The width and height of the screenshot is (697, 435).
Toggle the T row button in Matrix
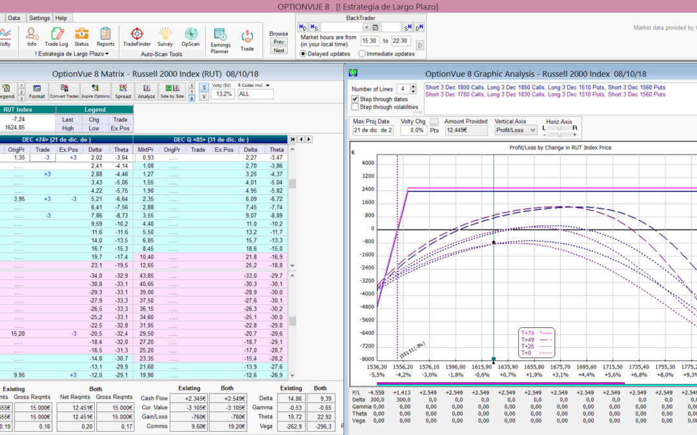click(192, 92)
